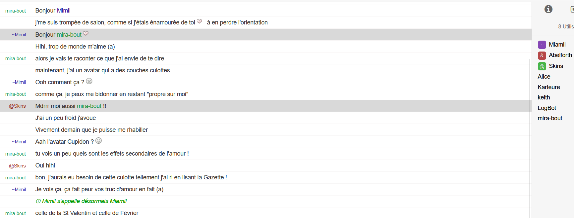The height and width of the screenshot is (218, 574).
Task: Click the @Skins sender name beside "Oui hihi"
Action: [x=17, y=166]
